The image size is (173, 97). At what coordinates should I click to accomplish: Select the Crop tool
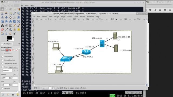15,17
